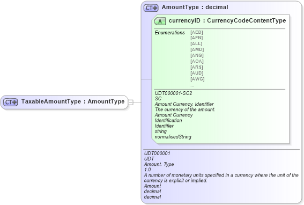Click the CT icon beside AmountType
Image resolution: width=304 pixels, height=205 pixels.
pyautogui.click(x=151, y=8)
